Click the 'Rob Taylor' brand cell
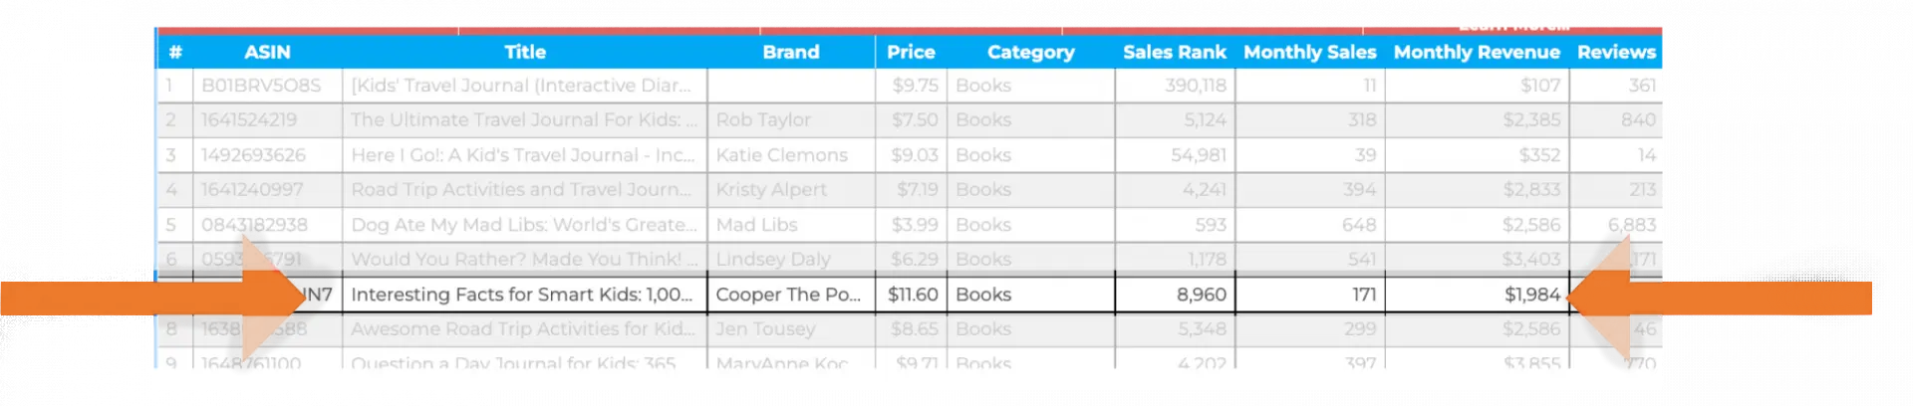1913x406 pixels. pyautogui.click(x=763, y=120)
